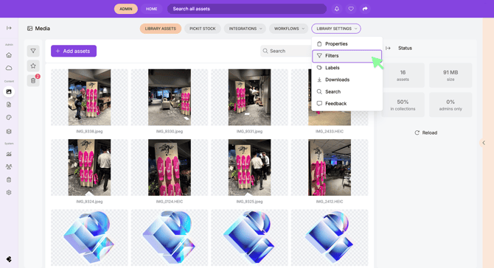Click the 50% in collections card
Image resolution: width=494 pixels, height=268 pixels.
pos(403,105)
